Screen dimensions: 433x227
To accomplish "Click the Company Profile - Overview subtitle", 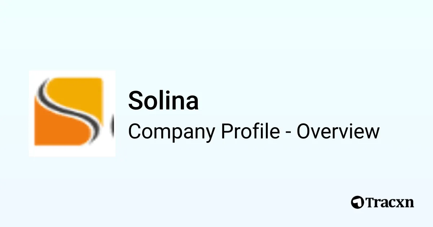I will pos(254,132).
